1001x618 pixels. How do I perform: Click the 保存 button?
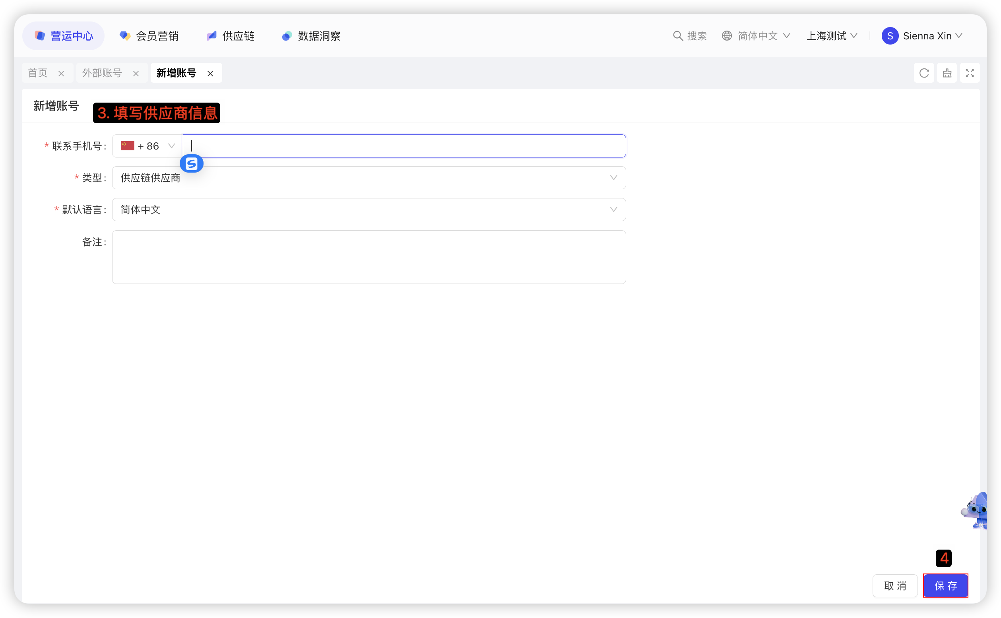click(x=945, y=585)
